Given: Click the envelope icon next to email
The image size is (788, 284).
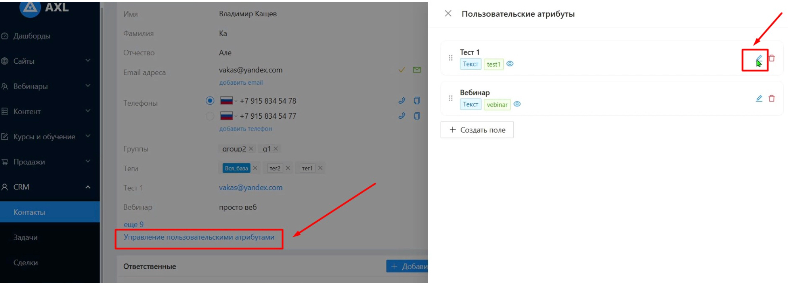Looking at the screenshot, I should [417, 70].
